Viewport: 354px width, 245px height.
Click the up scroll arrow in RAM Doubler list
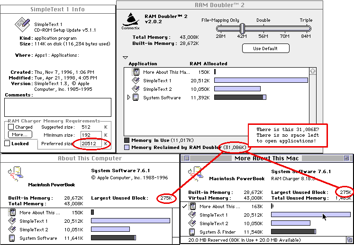click(313, 71)
